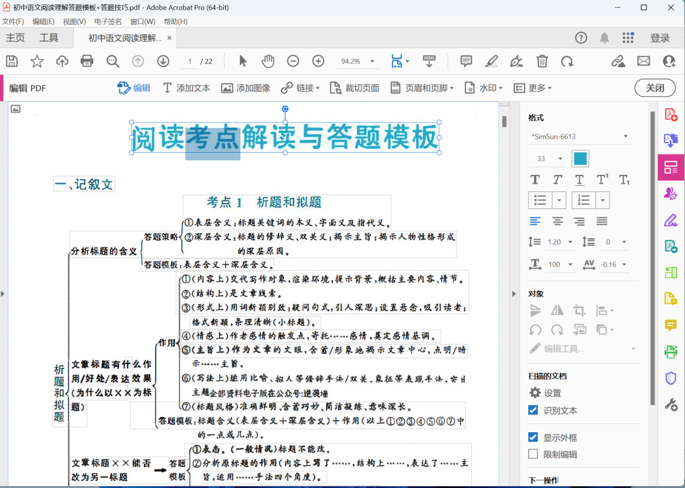Open the numbered list style dropdown arrow

603,200
